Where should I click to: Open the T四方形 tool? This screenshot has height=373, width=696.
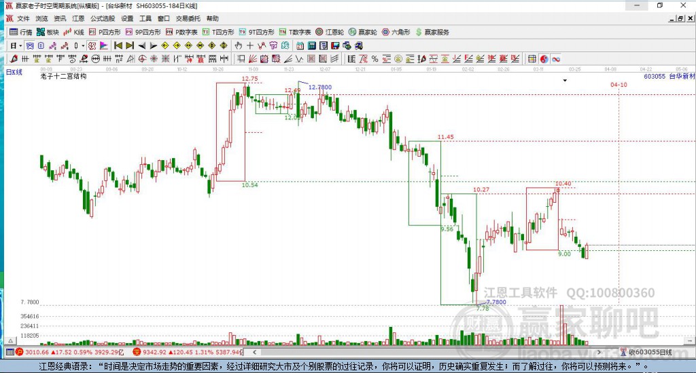pyautogui.click(x=218, y=32)
